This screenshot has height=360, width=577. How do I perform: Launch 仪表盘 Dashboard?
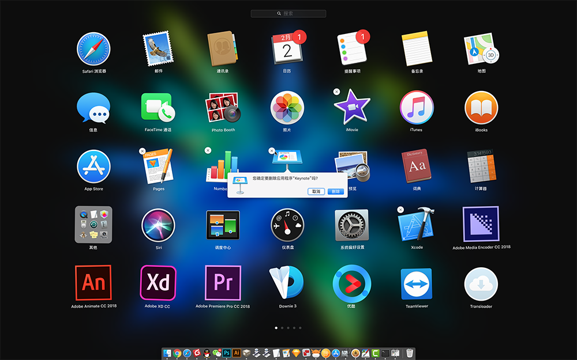(287, 225)
